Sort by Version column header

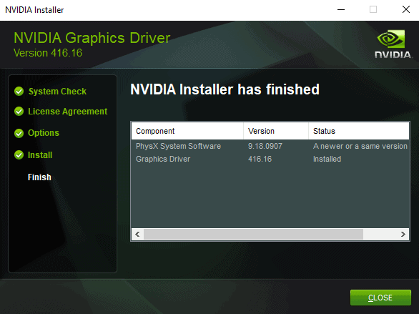(x=276, y=131)
